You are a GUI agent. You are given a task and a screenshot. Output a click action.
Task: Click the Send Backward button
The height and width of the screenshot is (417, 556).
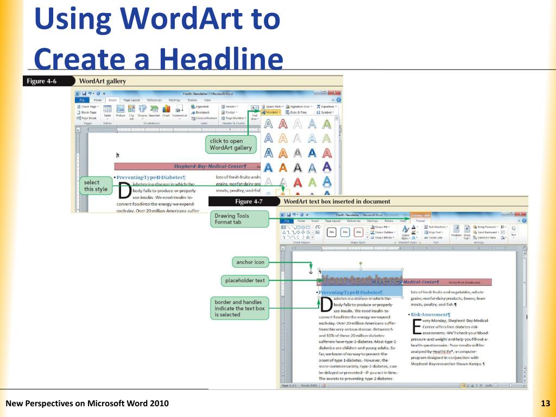tap(487, 232)
